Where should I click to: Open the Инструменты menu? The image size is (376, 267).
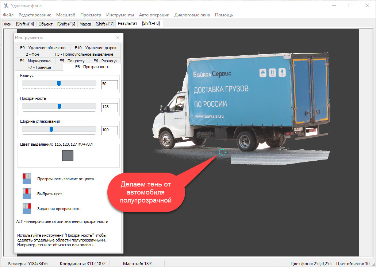pyautogui.click(x=120, y=15)
